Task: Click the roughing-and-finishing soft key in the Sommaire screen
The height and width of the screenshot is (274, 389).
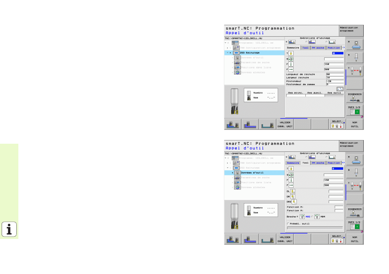Action: coord(233,124)
